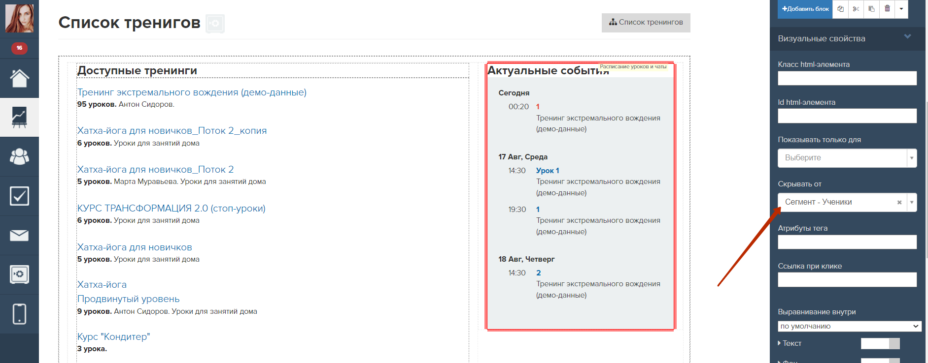Remove 'Сегмент - Ученики' with the x
This screenshot has height=363, width=928.
tap(899, 202)
